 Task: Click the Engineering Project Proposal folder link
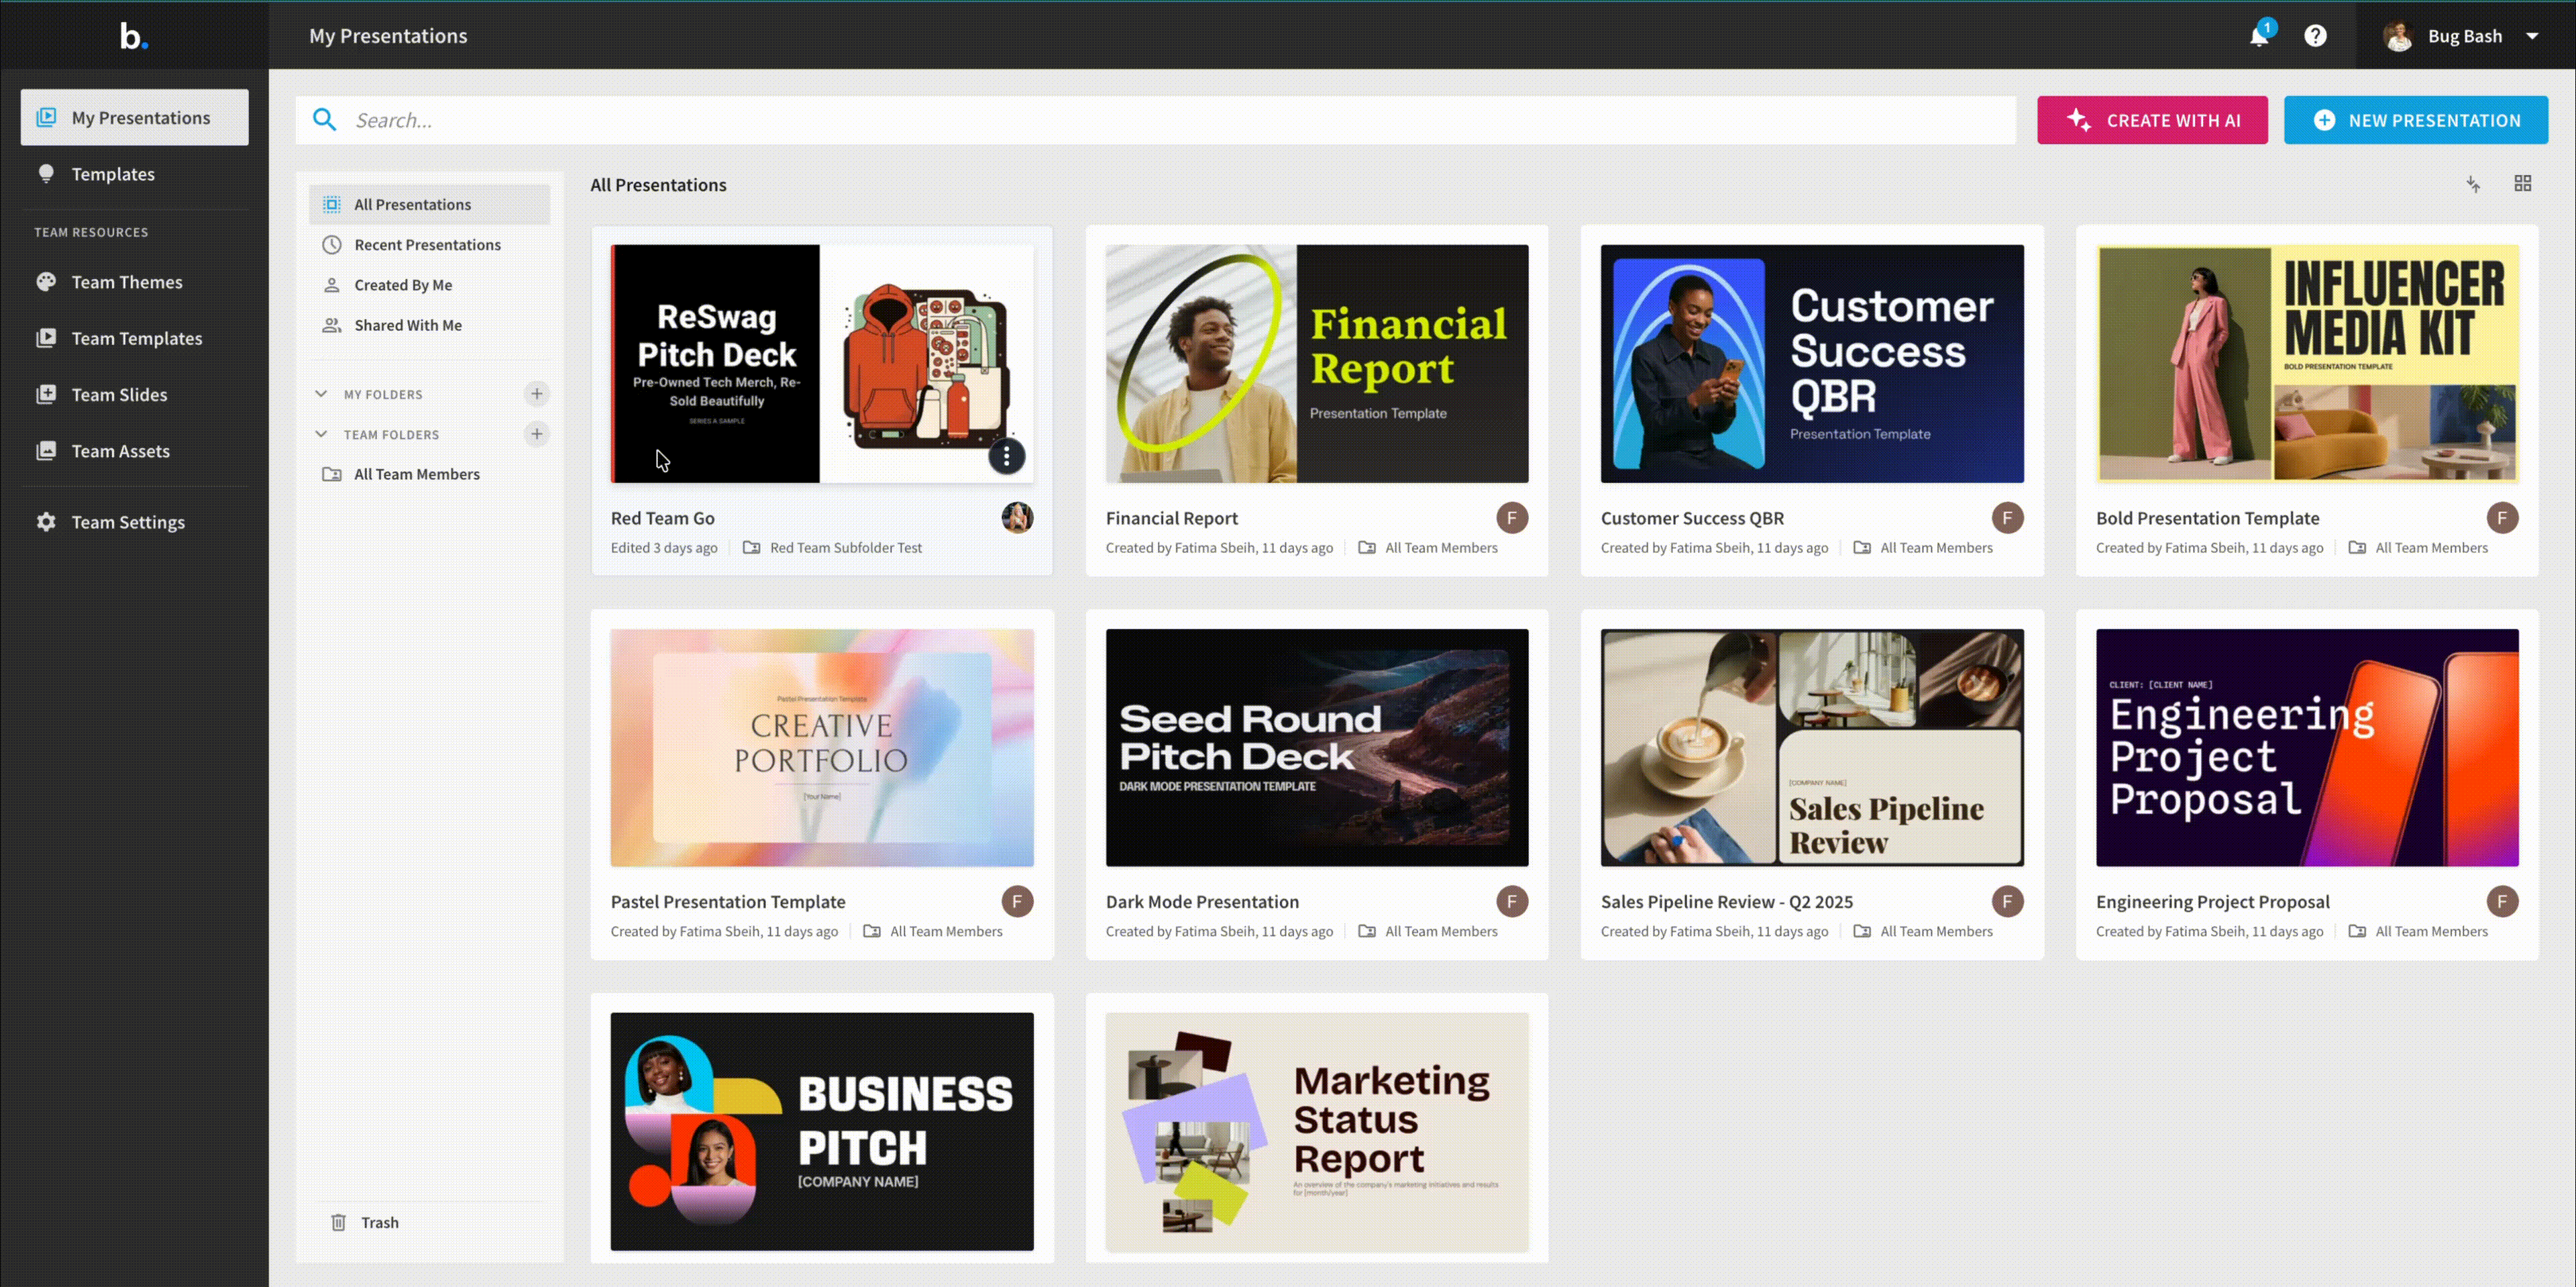click(x=2418, y=932)
